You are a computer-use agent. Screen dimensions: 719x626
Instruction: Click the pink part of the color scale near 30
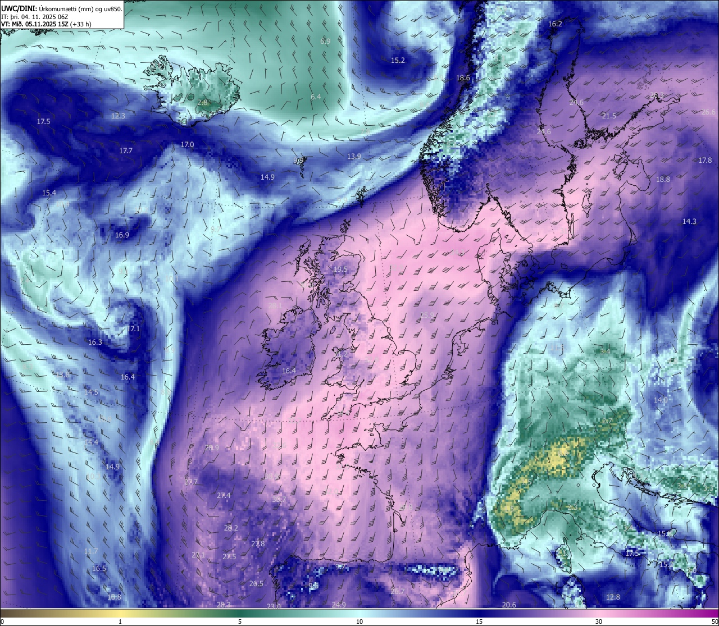[x=599, y=613]
